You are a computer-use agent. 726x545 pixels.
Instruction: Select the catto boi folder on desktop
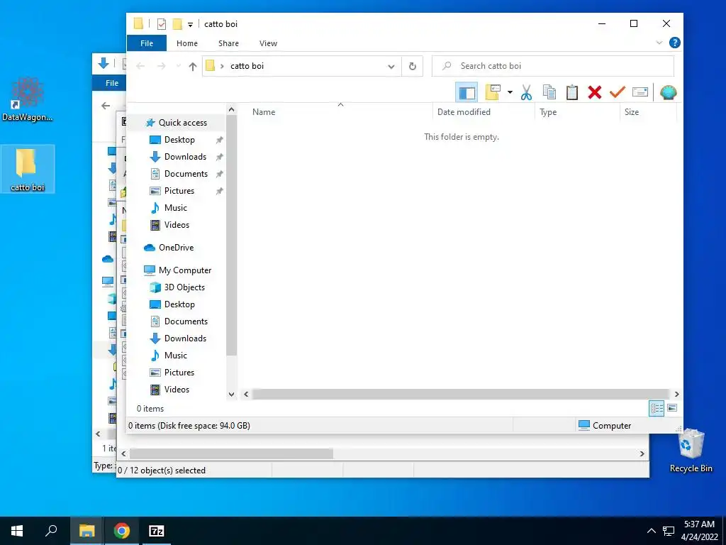[x=28, y=169]
